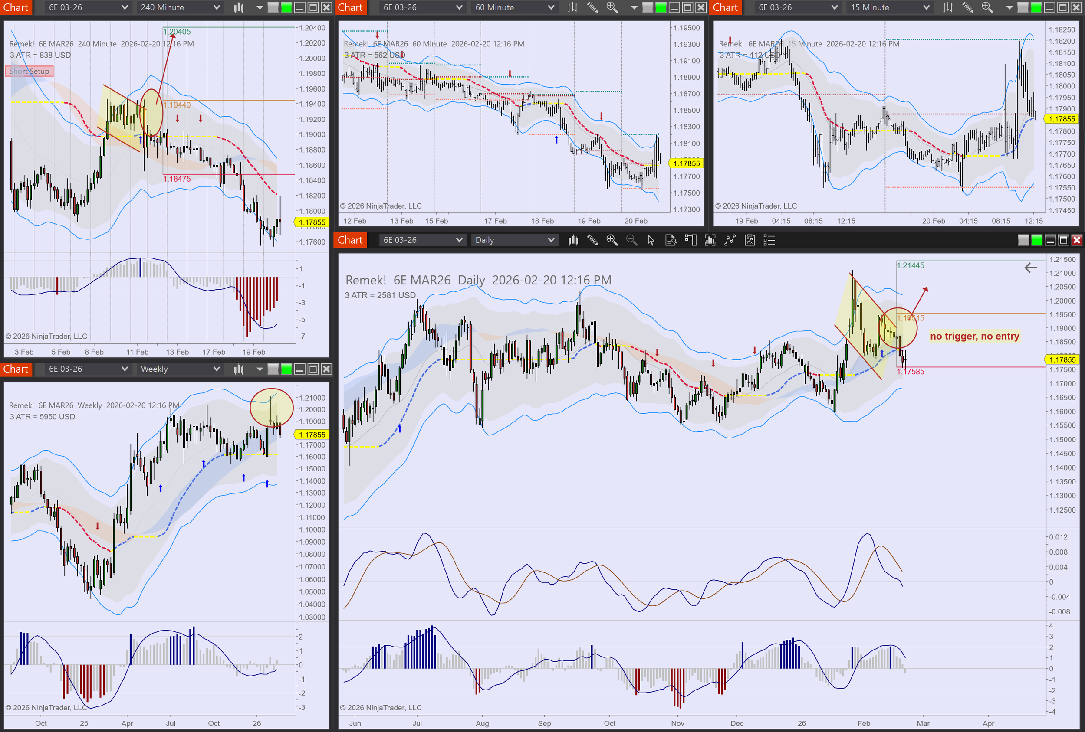Viewport: 1085px width, 732px height.
Task: Click the Chart tab of 15 Minute window
Action: pos(725,7)
